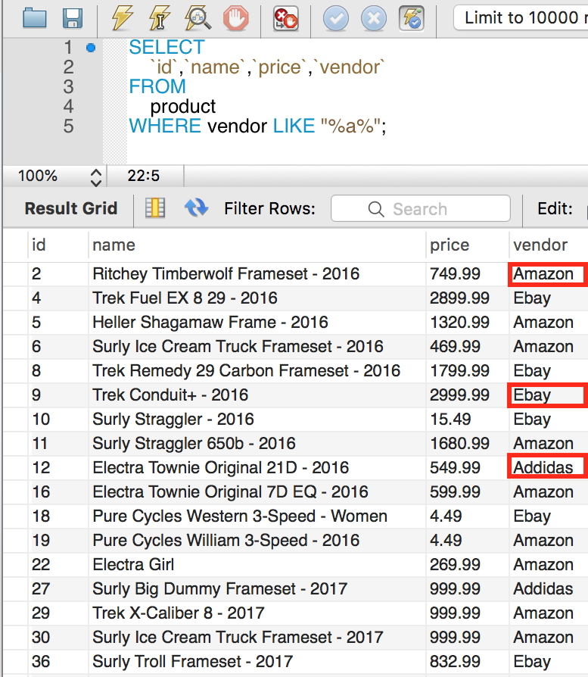Open the Limit to 10000 rows dropdown

tap(521, 18)
